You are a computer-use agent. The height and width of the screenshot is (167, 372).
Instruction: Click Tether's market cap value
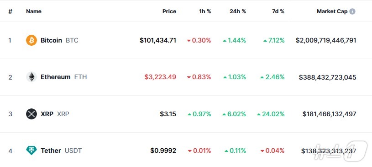tap(329, 151)
